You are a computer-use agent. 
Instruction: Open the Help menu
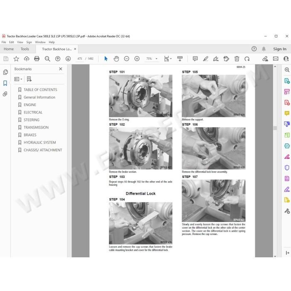[52, 42]
